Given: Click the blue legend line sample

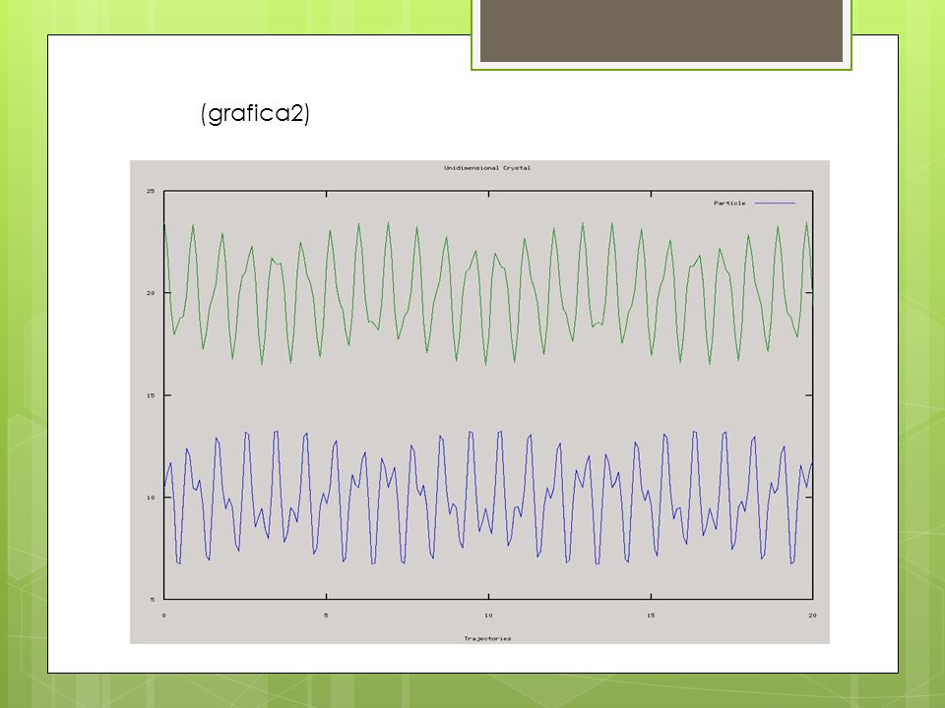Looking at the screenshot, I should point(775,203).
